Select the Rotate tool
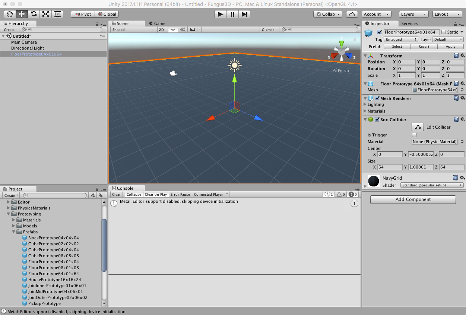Screen dimensions: 466x315 point(34,14)
